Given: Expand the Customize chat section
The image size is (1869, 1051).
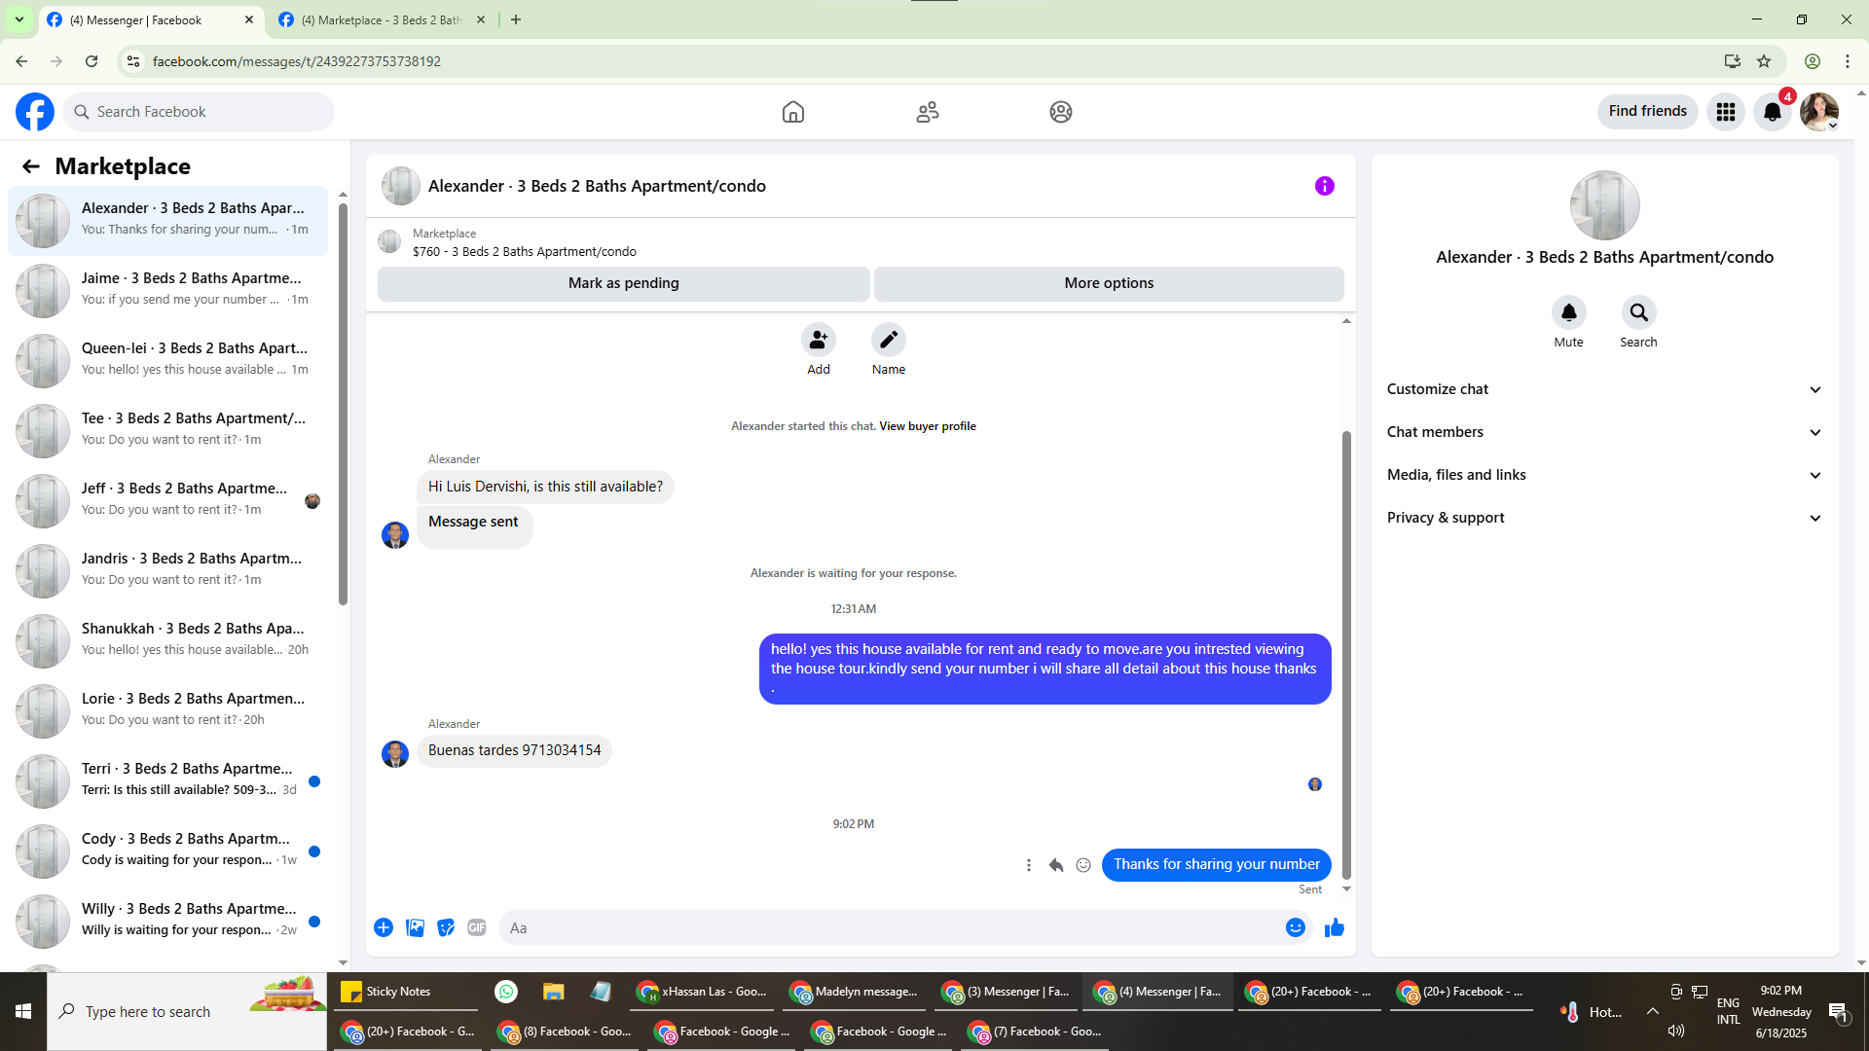Looking at the screenshot, I should tap(1604, 389).
